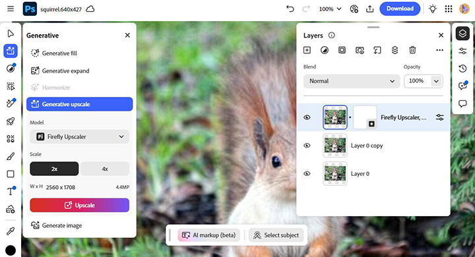The image size is (475, 257).
Task: Select the Layer 0 copy thumbnail
Action: tap(335, 146)
